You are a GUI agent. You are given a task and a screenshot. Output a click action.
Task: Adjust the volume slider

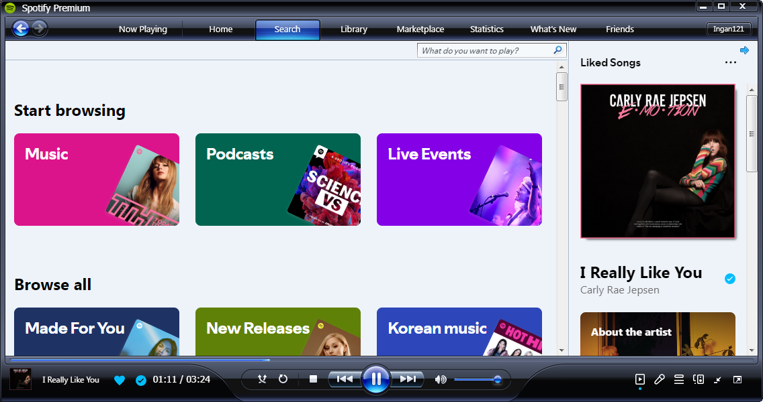click(x=478, y=380)
